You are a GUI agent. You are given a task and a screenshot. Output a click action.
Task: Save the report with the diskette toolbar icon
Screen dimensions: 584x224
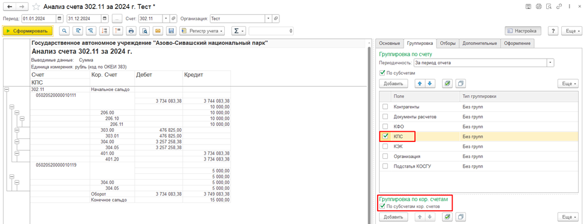pos(171,31)
